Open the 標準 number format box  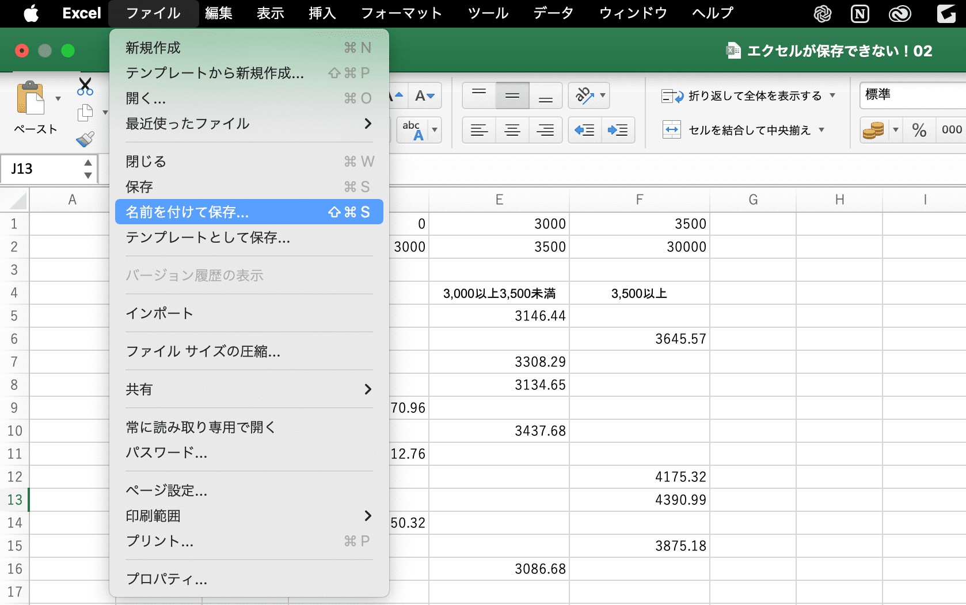(x=912, y=95)
